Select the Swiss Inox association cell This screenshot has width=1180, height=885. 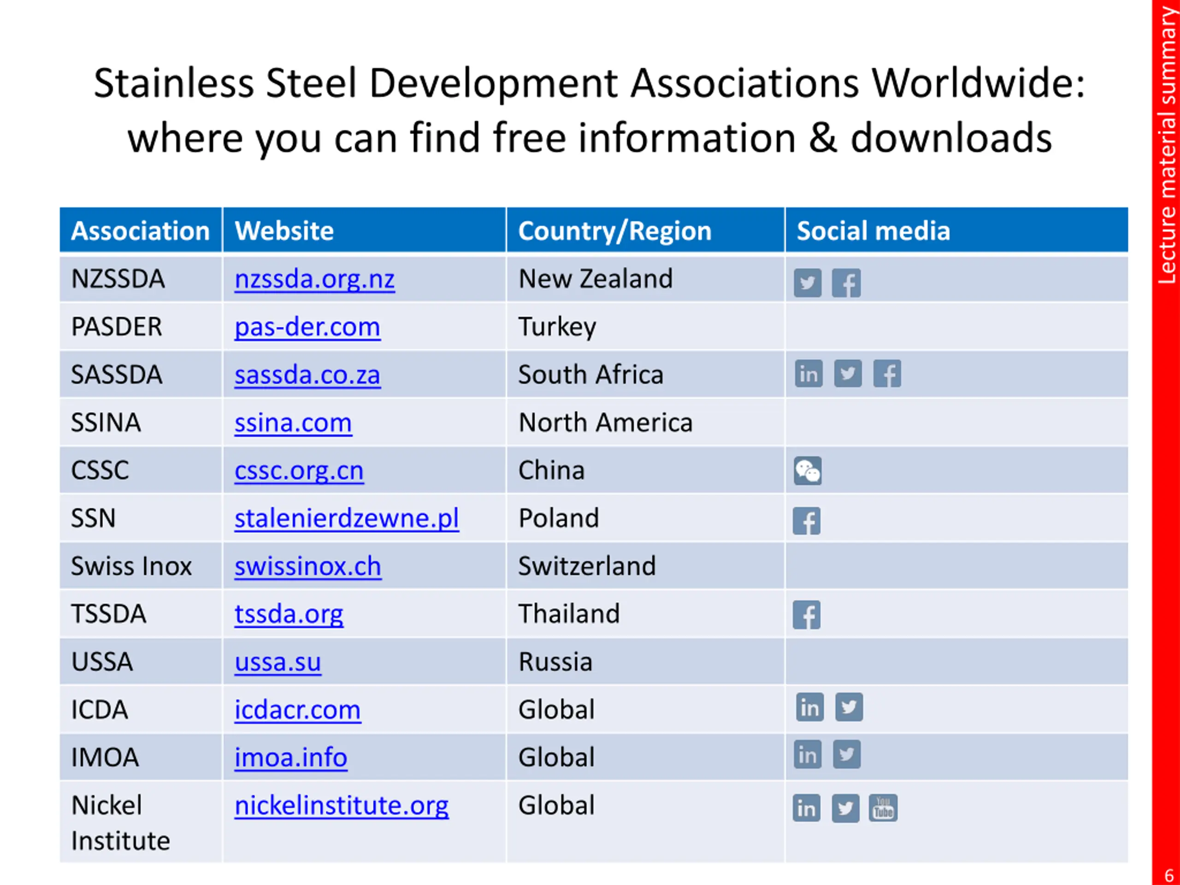(x=141, y=566)
